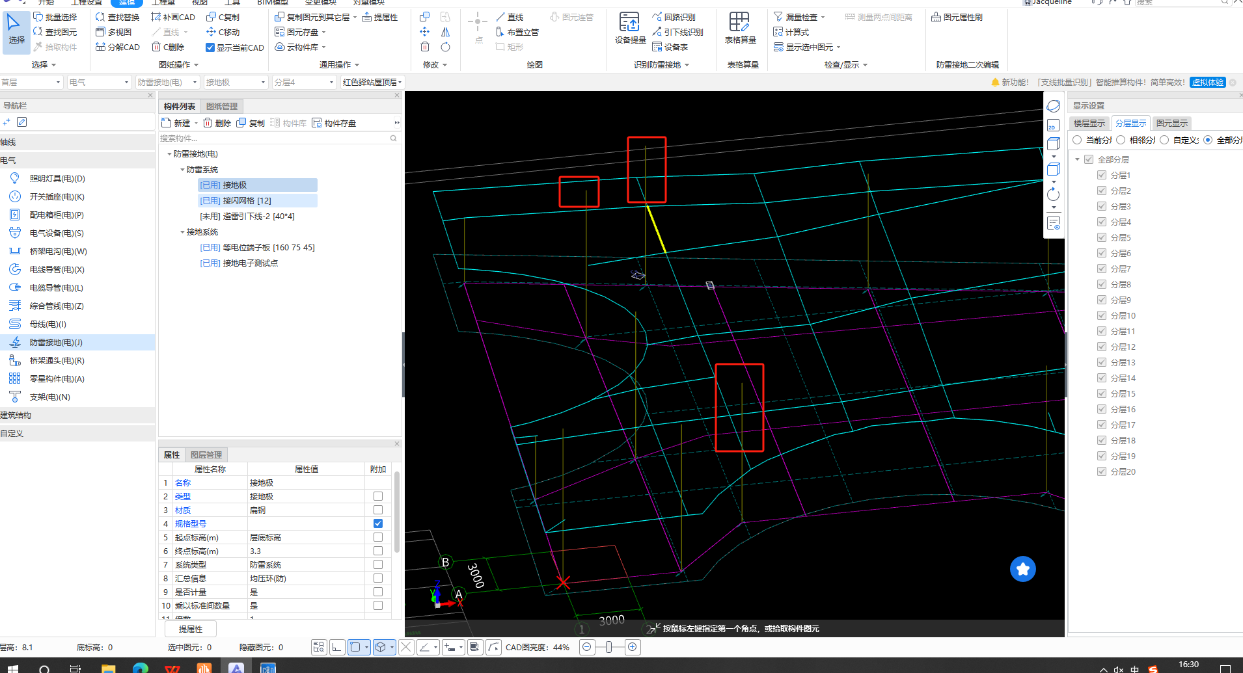
Task: Switch to the 图纸管理 tab
Action: (x=222, y=106)
